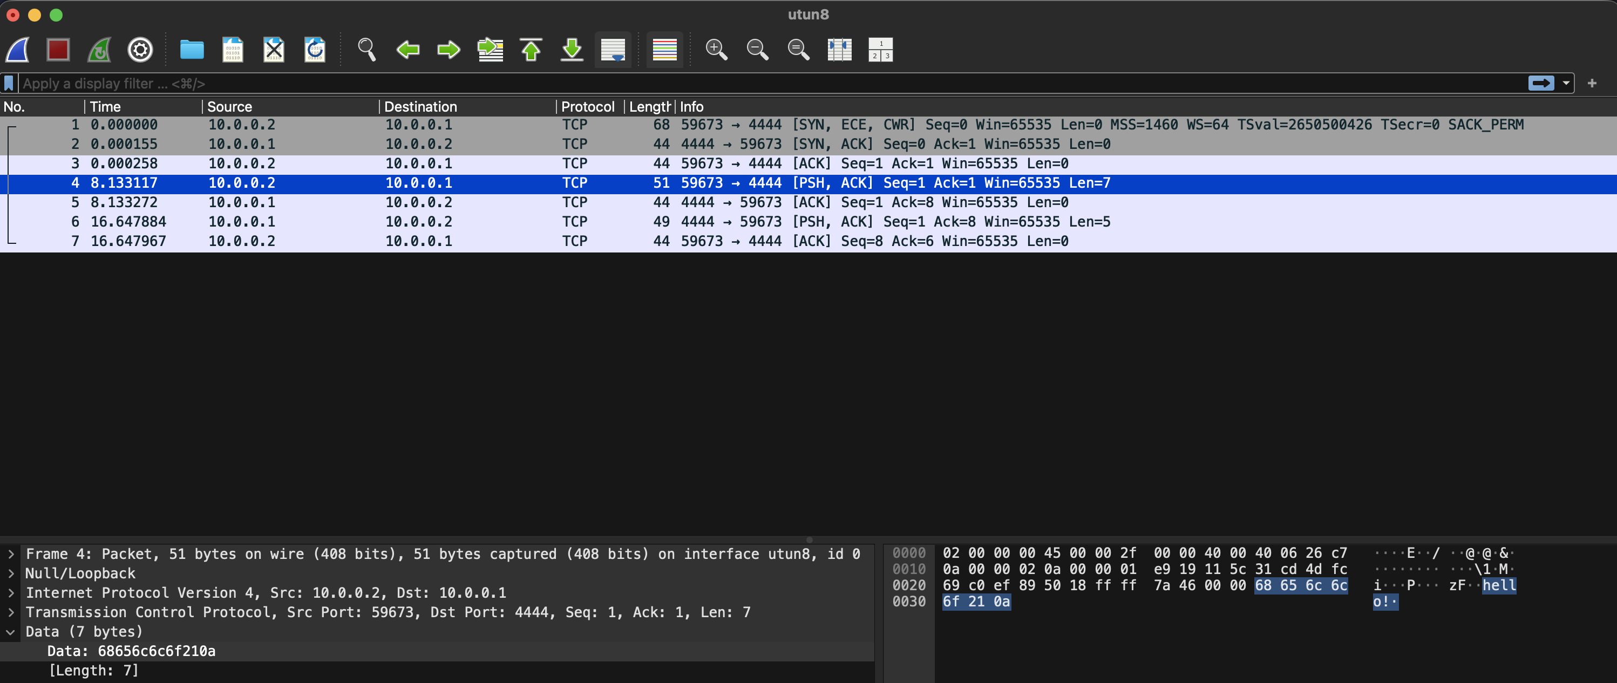Select packet 2 SYN, ACK row
The width and height of the screenshot is (1617, 683).
pyautogui.click(x=808, y=144)
